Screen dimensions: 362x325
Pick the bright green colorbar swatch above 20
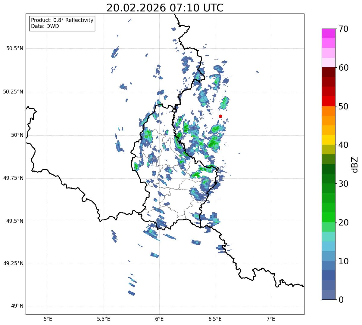point(329,217)
